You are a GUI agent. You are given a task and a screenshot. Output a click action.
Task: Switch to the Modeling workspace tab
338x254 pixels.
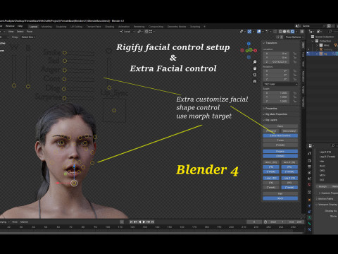[x=46, y=27]
